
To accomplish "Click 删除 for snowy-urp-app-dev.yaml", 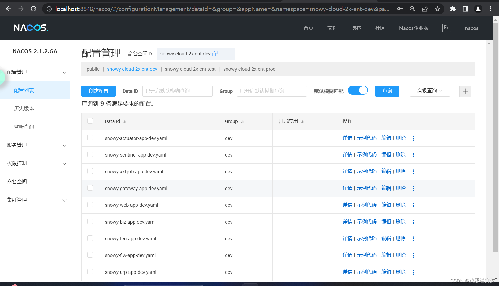I will pyautogui.click(x=401, y=272).
